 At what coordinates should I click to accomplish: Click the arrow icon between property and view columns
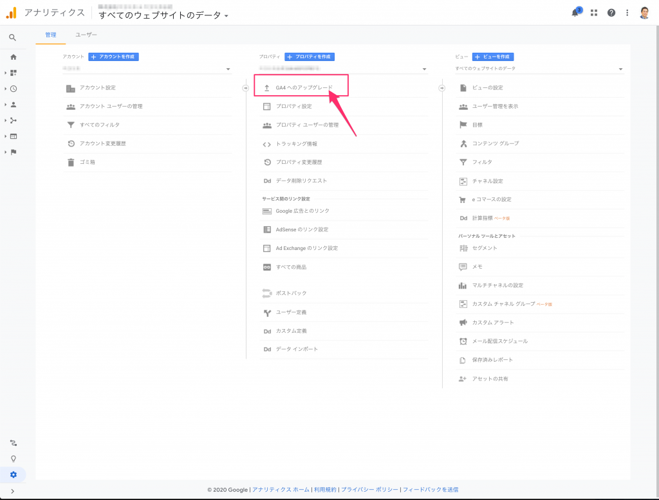click(441, 88)
